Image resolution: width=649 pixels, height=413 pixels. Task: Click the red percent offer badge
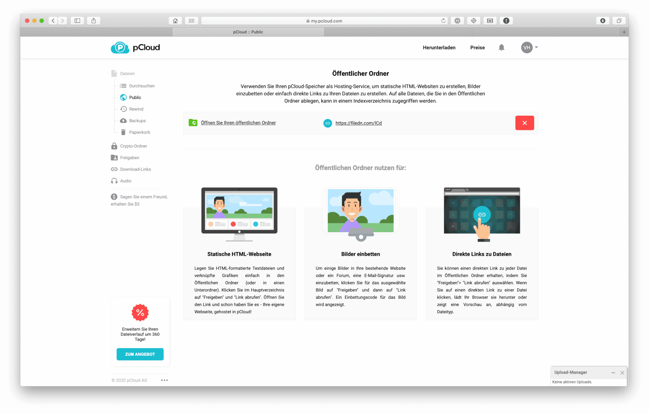140,312
